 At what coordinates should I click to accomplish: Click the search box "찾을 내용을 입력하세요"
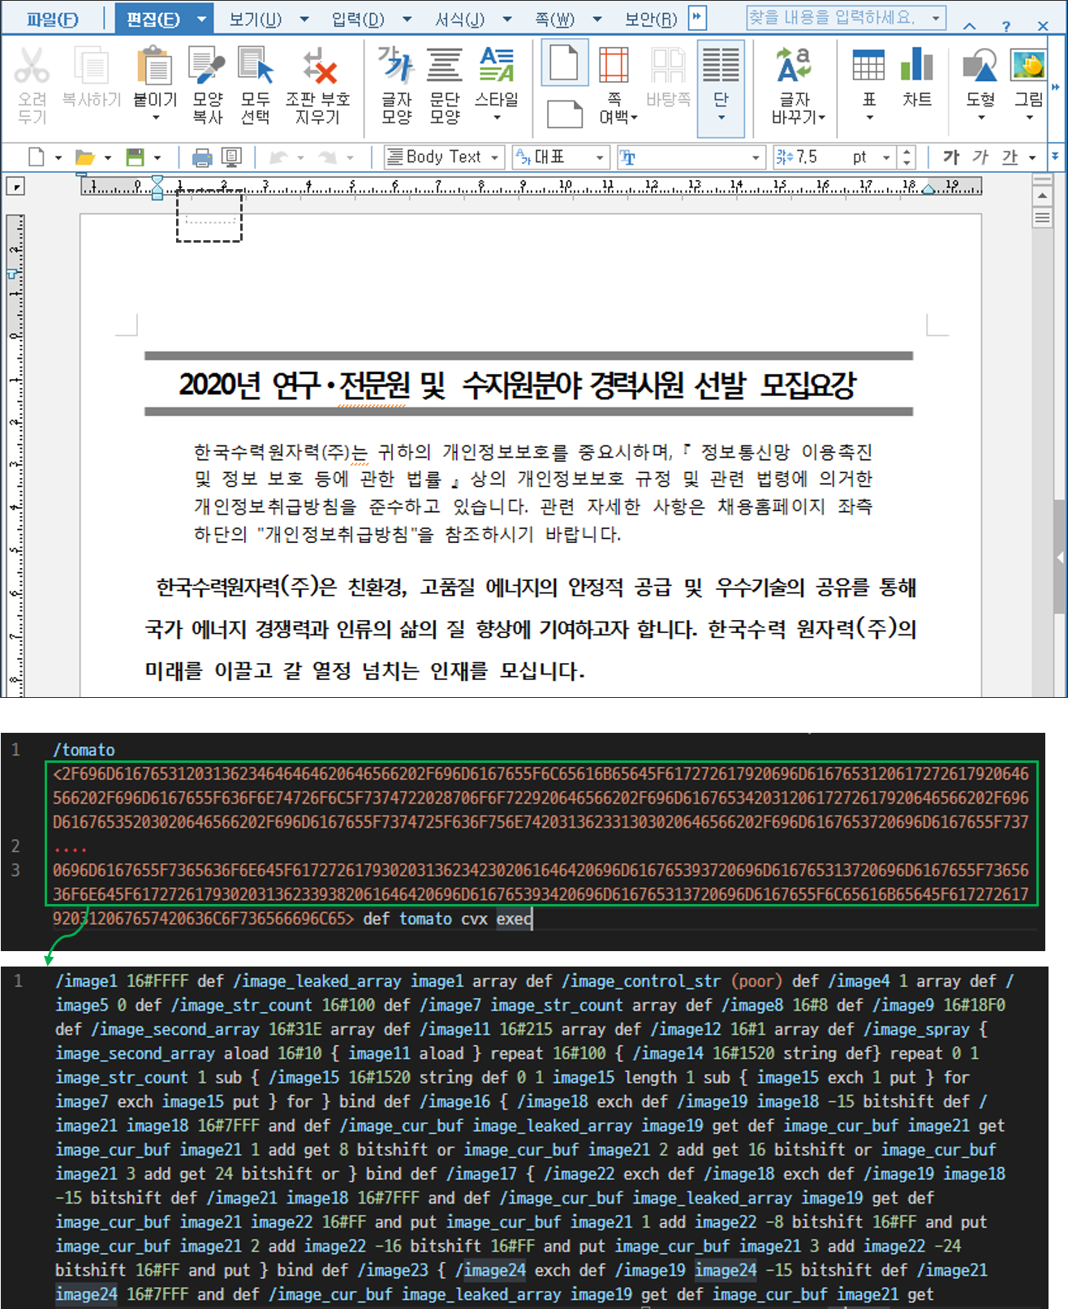pos(846,17)
